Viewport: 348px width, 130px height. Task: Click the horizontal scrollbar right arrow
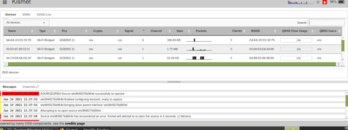339,64
